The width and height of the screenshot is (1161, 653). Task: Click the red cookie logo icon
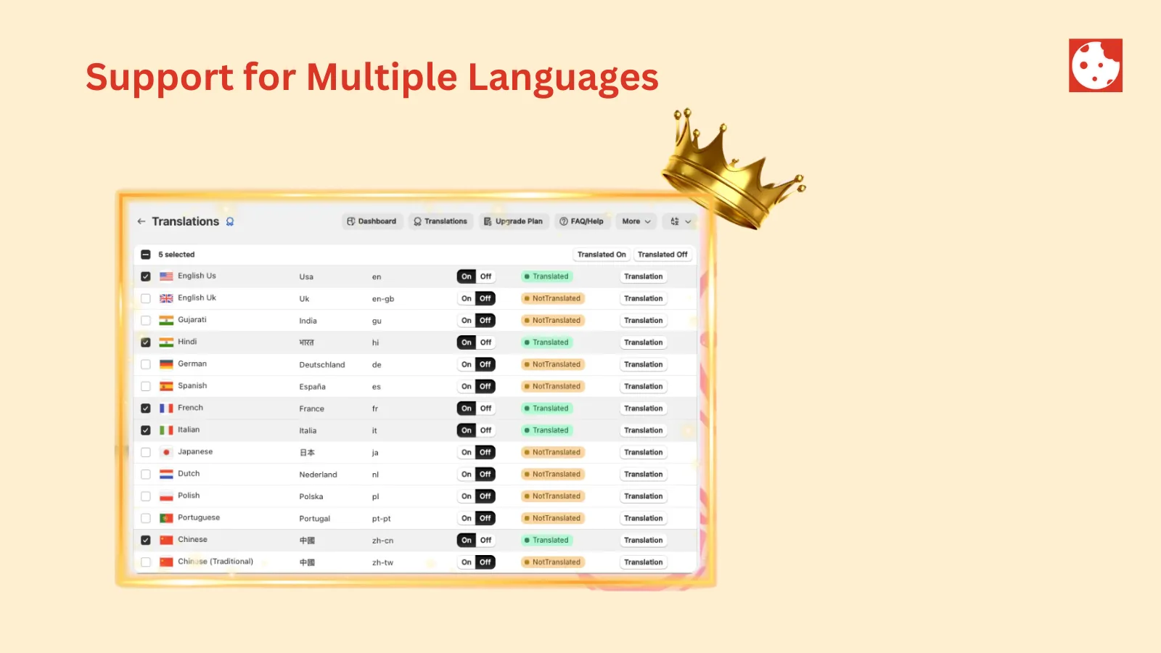pos(1096,65)
